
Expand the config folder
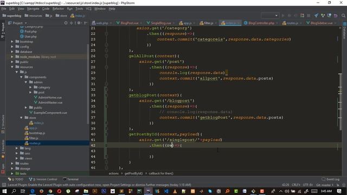[12, 47]
